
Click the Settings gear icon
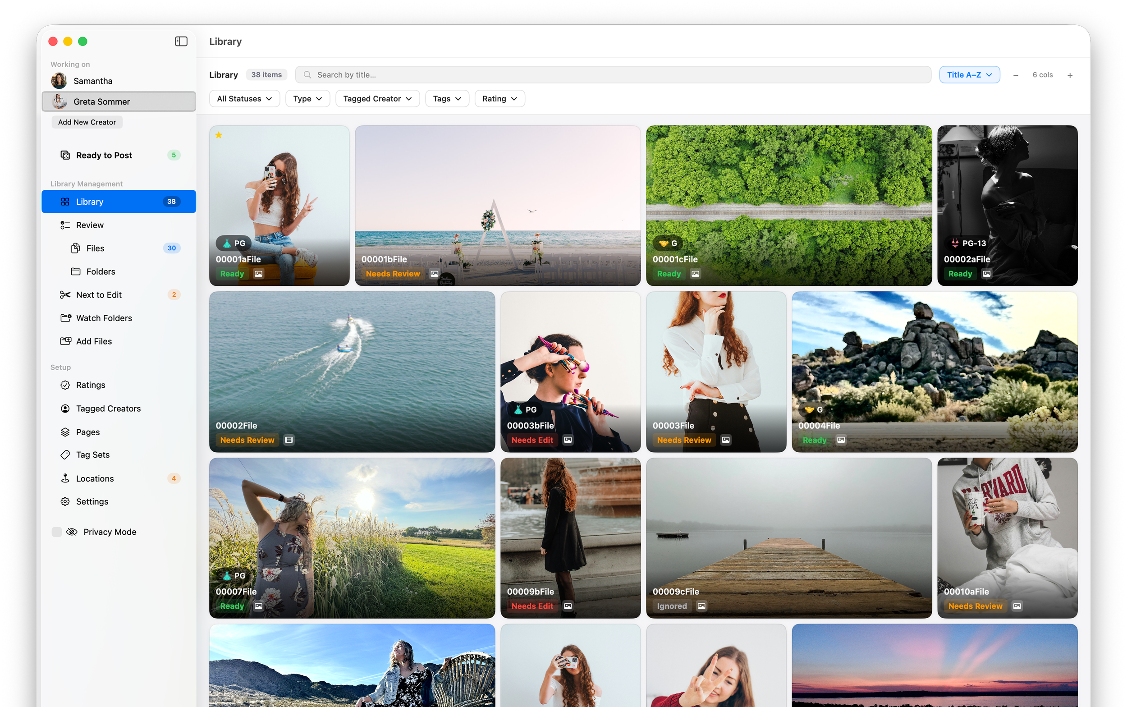65,502
